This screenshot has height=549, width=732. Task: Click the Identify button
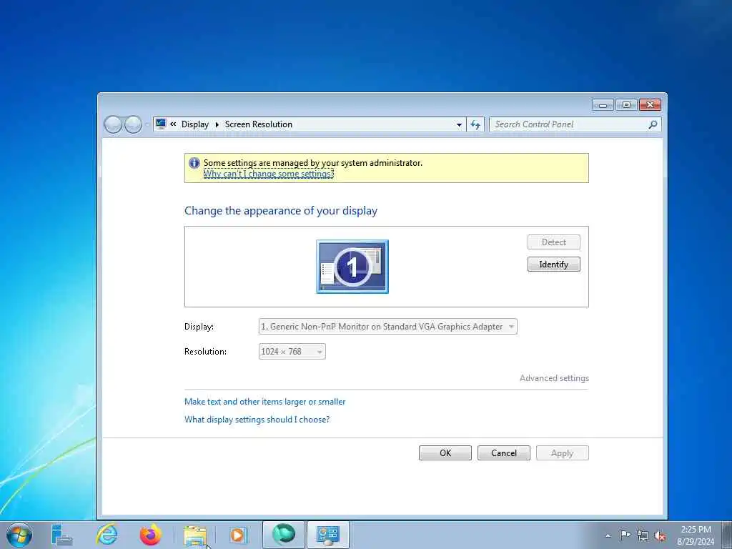pos(554,264)
